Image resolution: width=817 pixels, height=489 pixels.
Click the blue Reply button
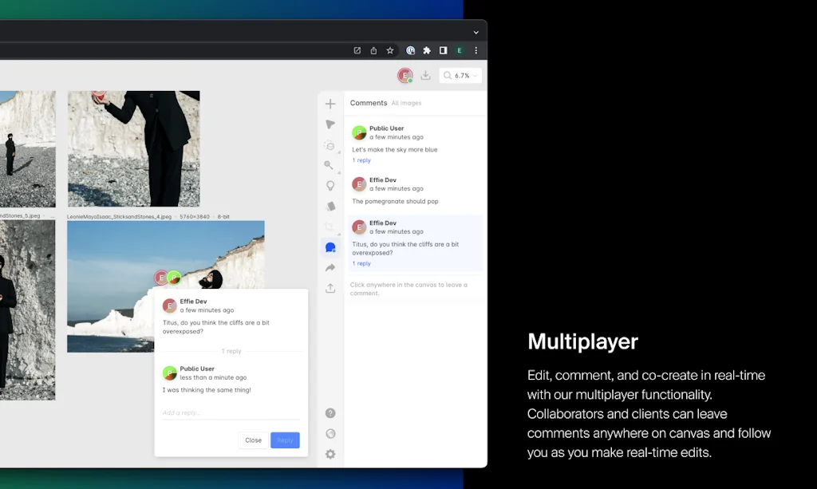[285, 440]
